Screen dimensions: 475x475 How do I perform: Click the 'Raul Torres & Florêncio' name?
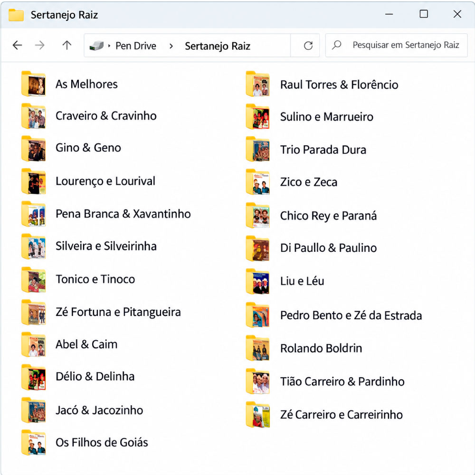339,85
